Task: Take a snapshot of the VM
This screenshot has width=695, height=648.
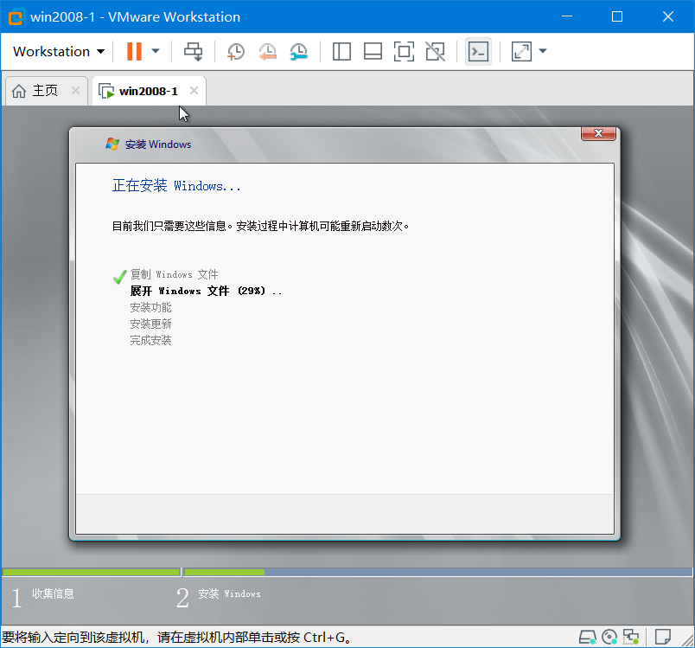Action: 236,51
